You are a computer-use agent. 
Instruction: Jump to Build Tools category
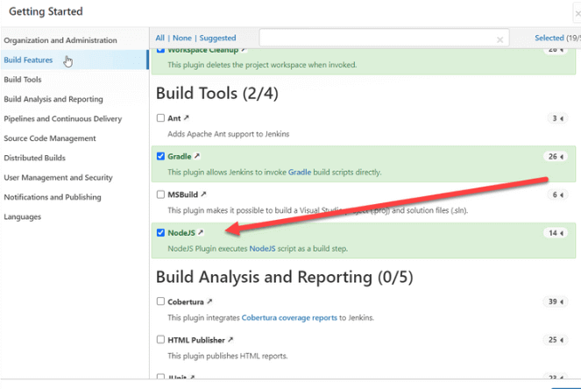point(23,79)
